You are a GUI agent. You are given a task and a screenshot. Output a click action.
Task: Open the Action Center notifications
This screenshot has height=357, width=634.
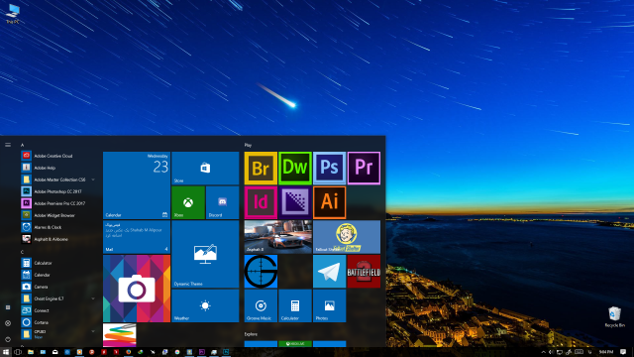623,352
